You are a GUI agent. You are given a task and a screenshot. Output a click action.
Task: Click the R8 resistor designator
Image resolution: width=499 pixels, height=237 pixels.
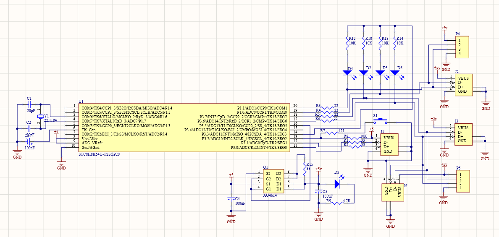pyautogui.click(x=346, y=136)
